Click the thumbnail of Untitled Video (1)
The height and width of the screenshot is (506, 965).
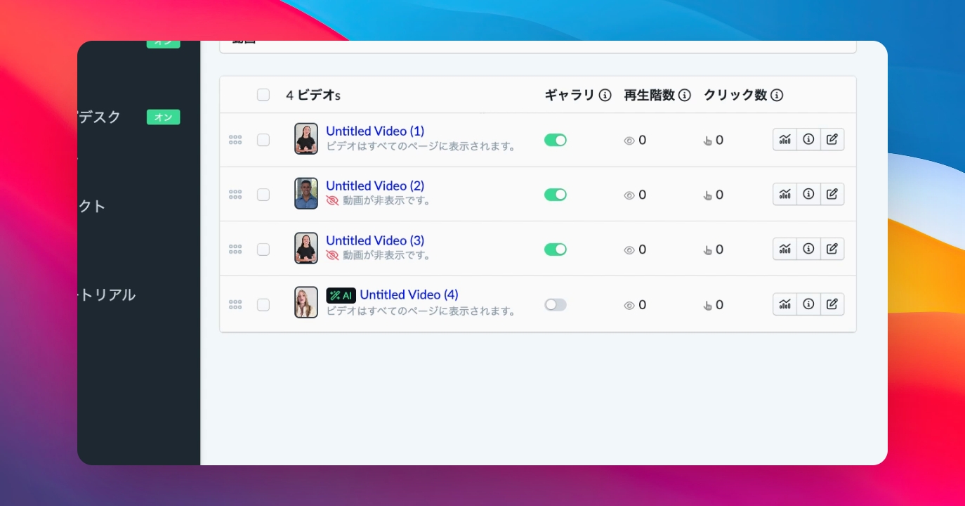click(306, 139)
